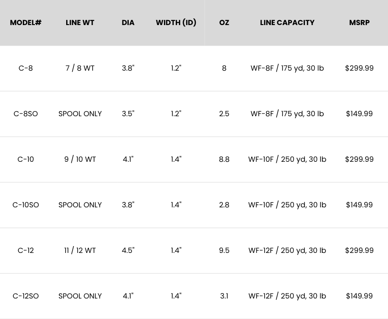Select the C-10 model cell
Viewport: 388px width, 319px height.
point(26,159)
